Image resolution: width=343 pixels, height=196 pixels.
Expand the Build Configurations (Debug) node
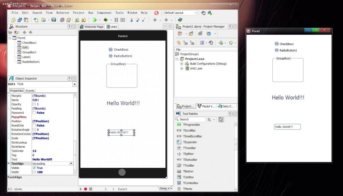click(182, 64)
